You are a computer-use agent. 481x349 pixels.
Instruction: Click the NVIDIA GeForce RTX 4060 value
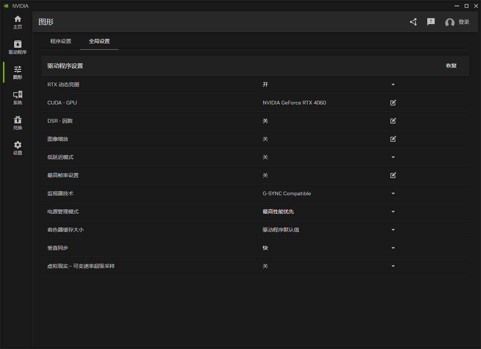[x=294, y=103]
